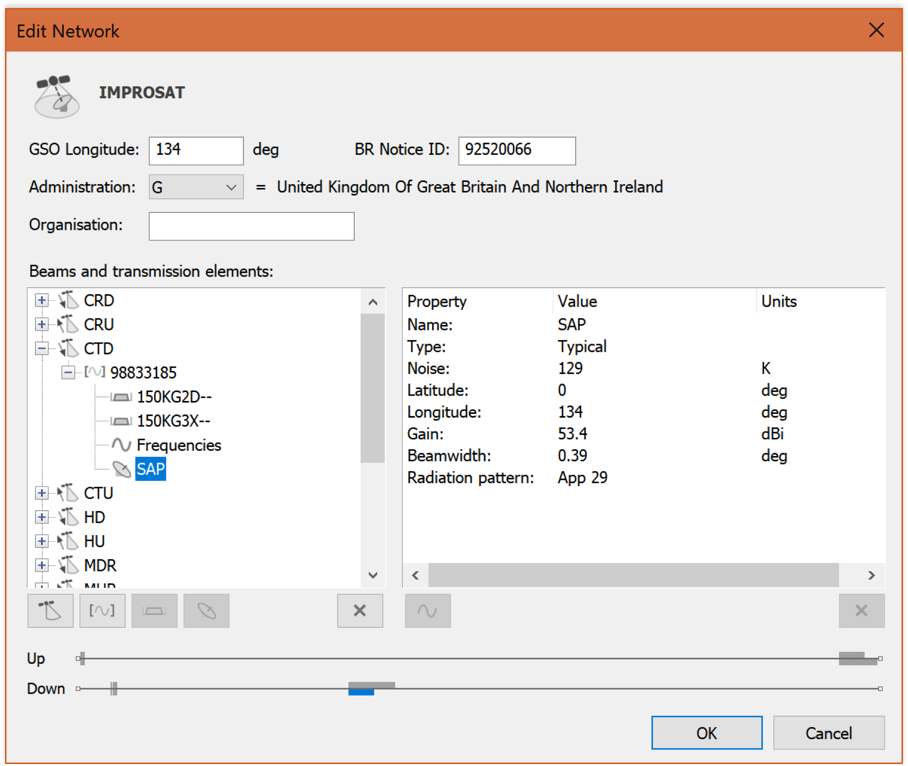Click the Radiation pattern value App 29

click(583, 477)
